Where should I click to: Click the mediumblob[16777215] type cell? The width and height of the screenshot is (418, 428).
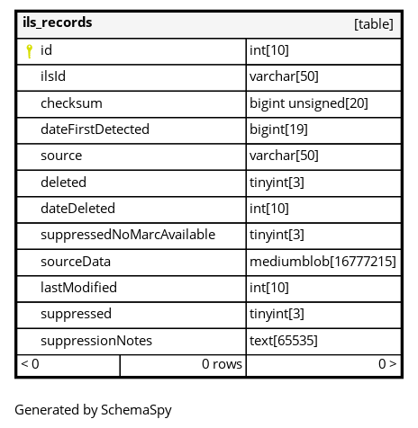(323, 263)
